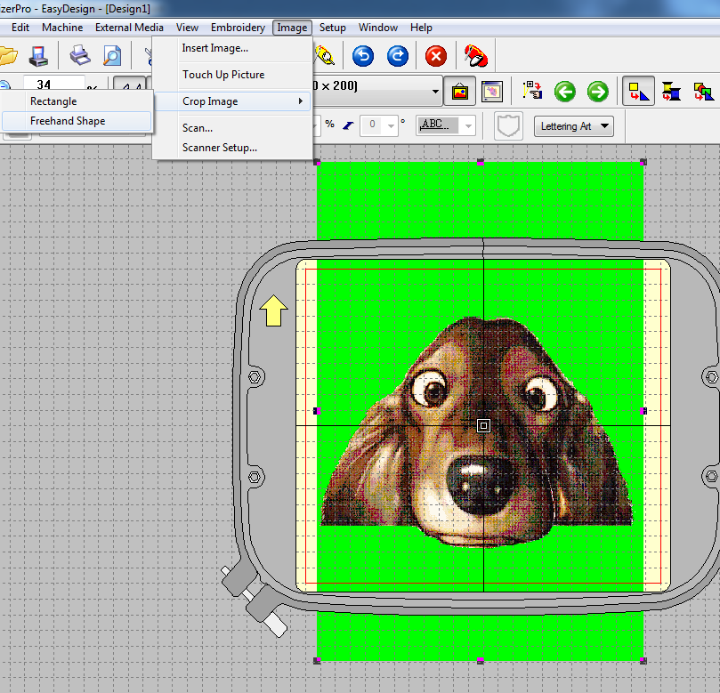Click the overlapping colored shapes icon
Screen dimensions: 720x693
click(x=703, y=91)
